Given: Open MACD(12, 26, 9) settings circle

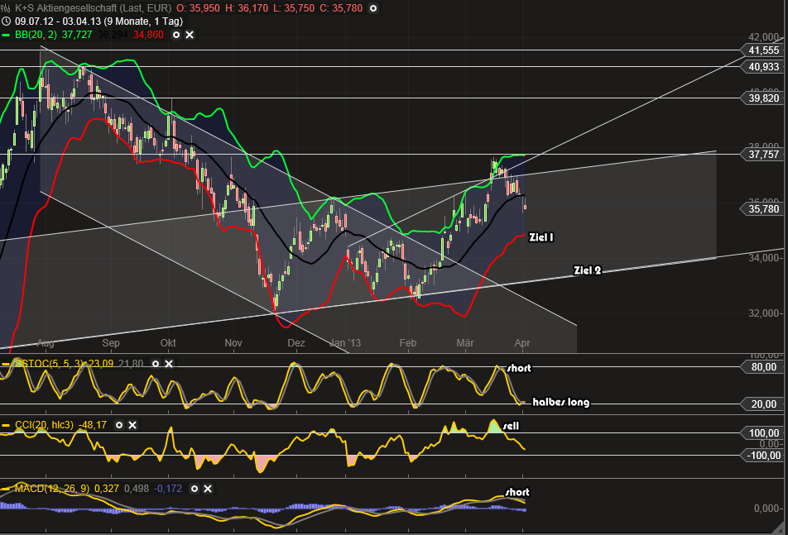Looking at the screenshot, I should (x=195, y=489).
